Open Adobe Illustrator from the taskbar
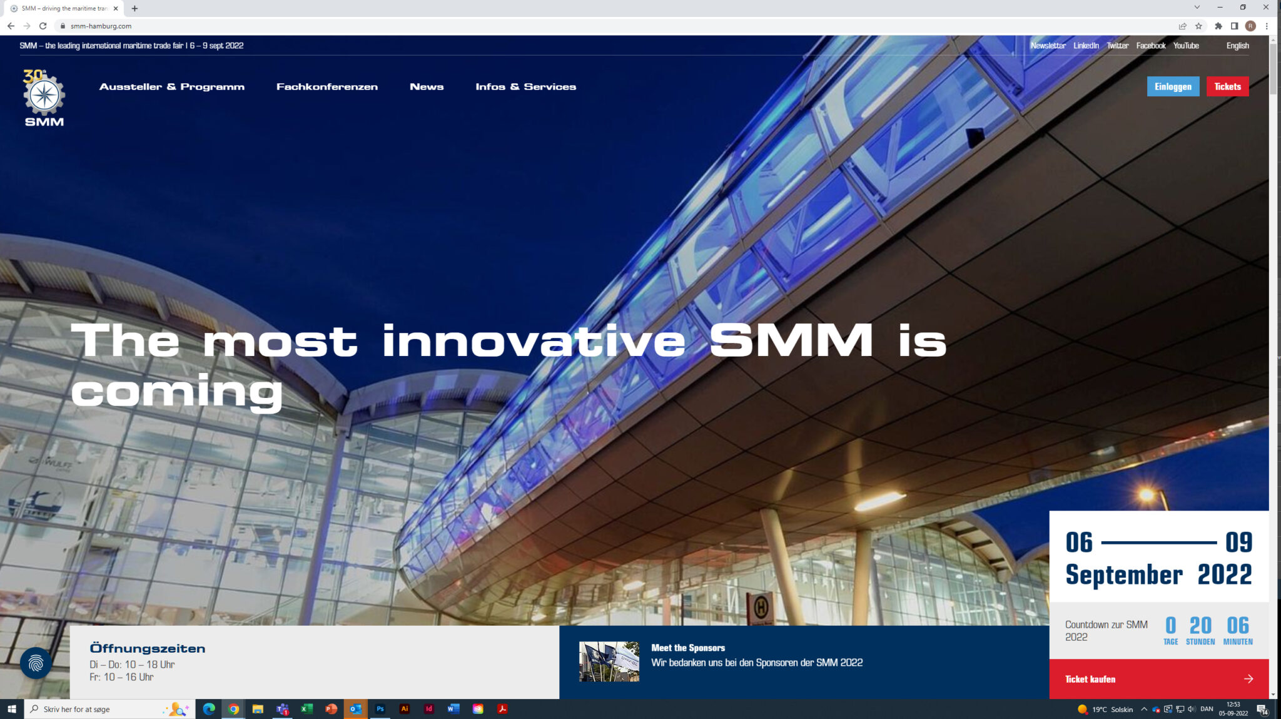Image resolution: width=1281 pixels, height=719 pixels. point(404,709)
